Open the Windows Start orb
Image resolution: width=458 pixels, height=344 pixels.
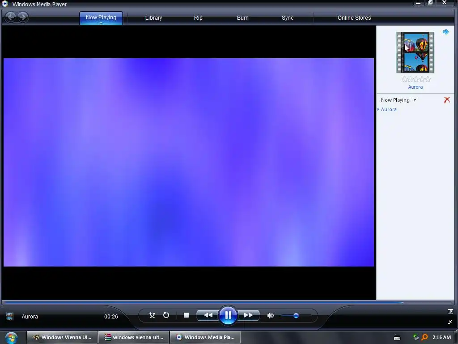click(x=11, y=338)
